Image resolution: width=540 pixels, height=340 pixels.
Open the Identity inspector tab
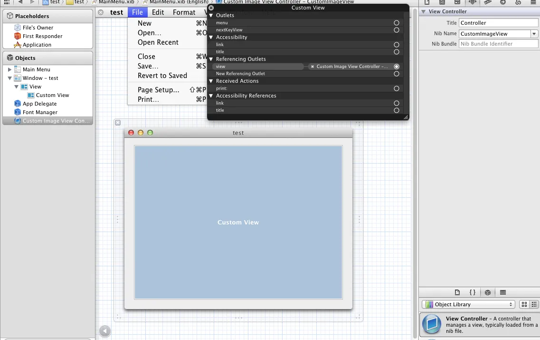coord(457,2)
